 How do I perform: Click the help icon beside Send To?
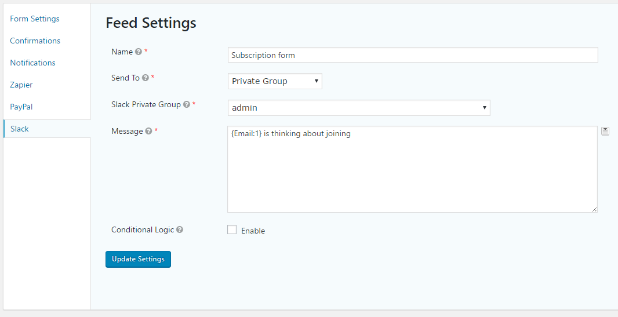tap(146, 78)
